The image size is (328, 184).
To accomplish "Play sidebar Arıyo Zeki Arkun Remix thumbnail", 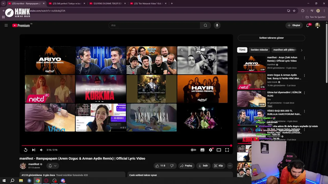I will coord(251,64).
